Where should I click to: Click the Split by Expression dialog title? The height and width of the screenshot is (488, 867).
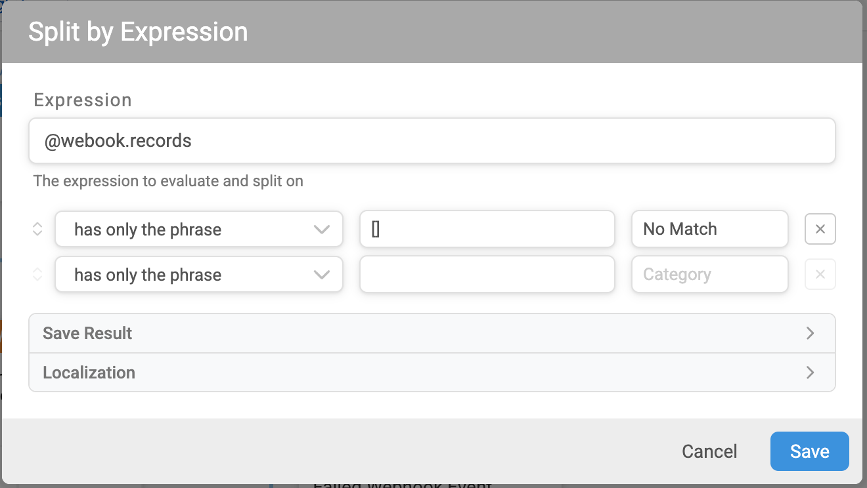point(138,31)
